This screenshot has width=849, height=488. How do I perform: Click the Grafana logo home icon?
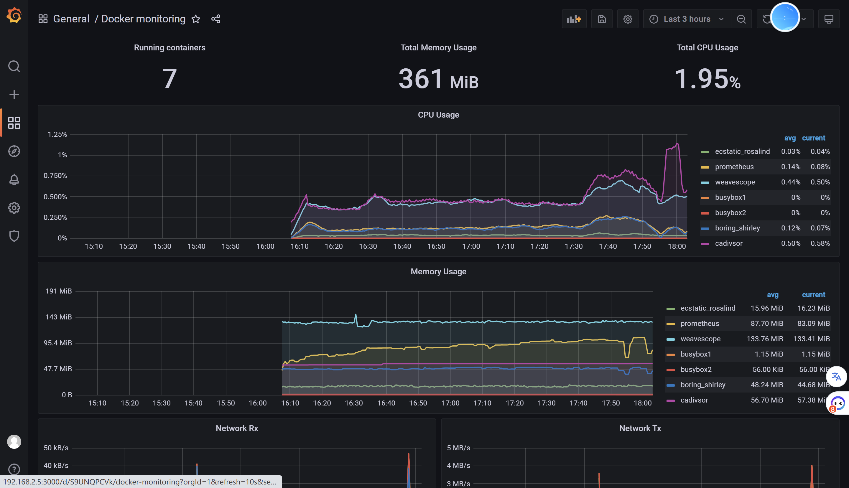[14, 16]
